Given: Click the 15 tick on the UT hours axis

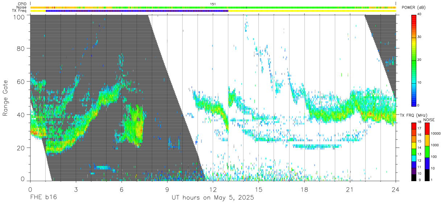Looking at the screenshot, I should tap(258, 189).
